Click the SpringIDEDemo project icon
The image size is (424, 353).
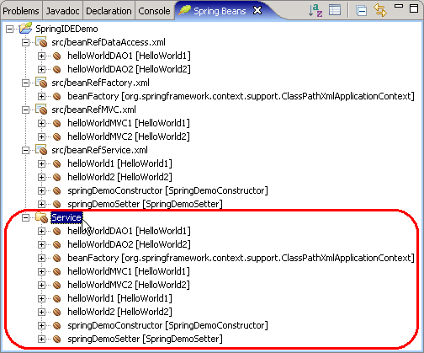coord(25,29)
